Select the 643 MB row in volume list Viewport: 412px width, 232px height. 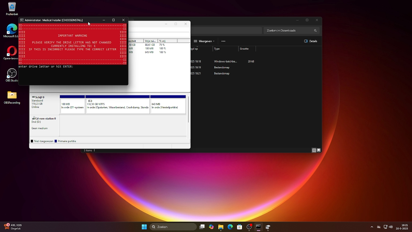pos(159,52)
